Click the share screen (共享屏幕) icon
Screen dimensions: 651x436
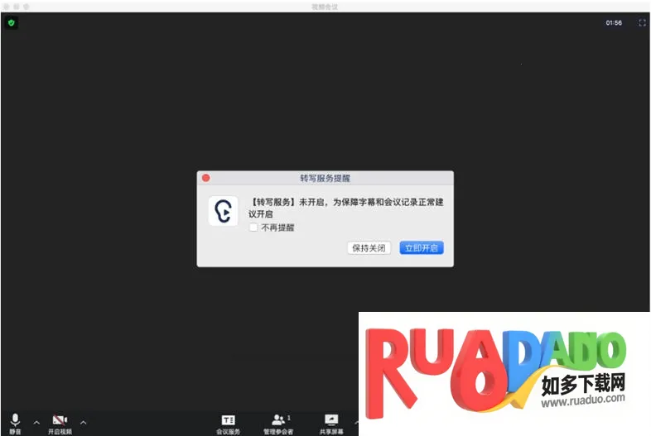pos(331,420)
